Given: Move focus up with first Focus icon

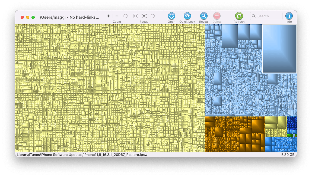Looking at the screenshot, I should coord(136,16).
